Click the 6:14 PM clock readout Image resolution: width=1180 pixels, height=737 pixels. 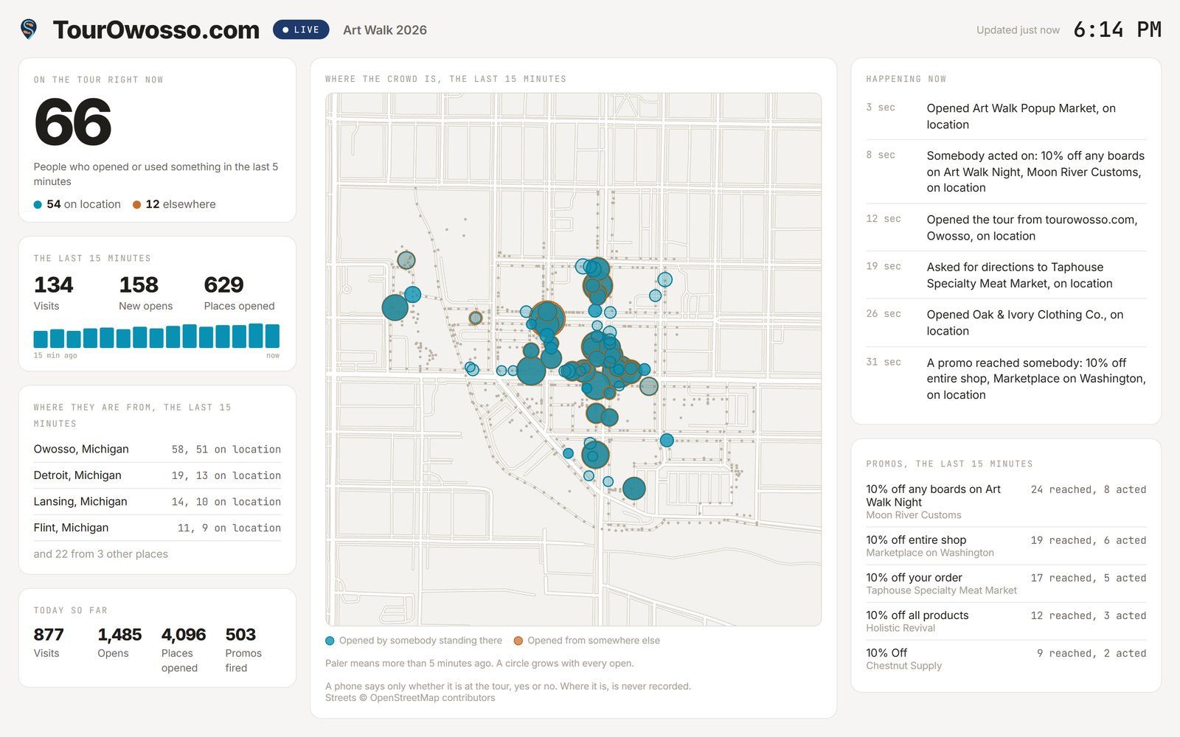coord(1117,29)
